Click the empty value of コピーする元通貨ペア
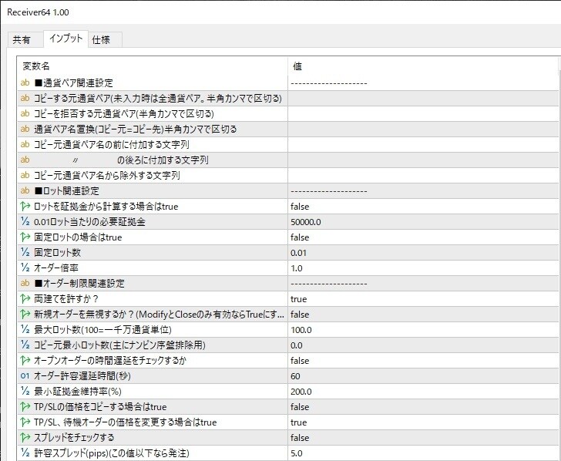 coord(423,98)
